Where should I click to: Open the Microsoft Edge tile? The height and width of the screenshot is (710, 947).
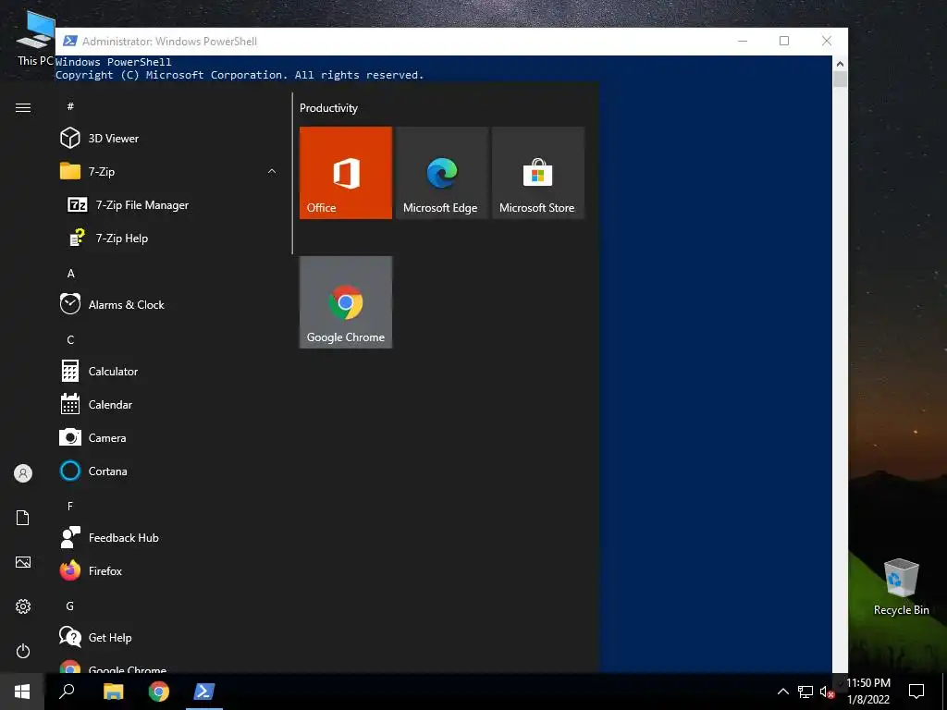(441, 173)
